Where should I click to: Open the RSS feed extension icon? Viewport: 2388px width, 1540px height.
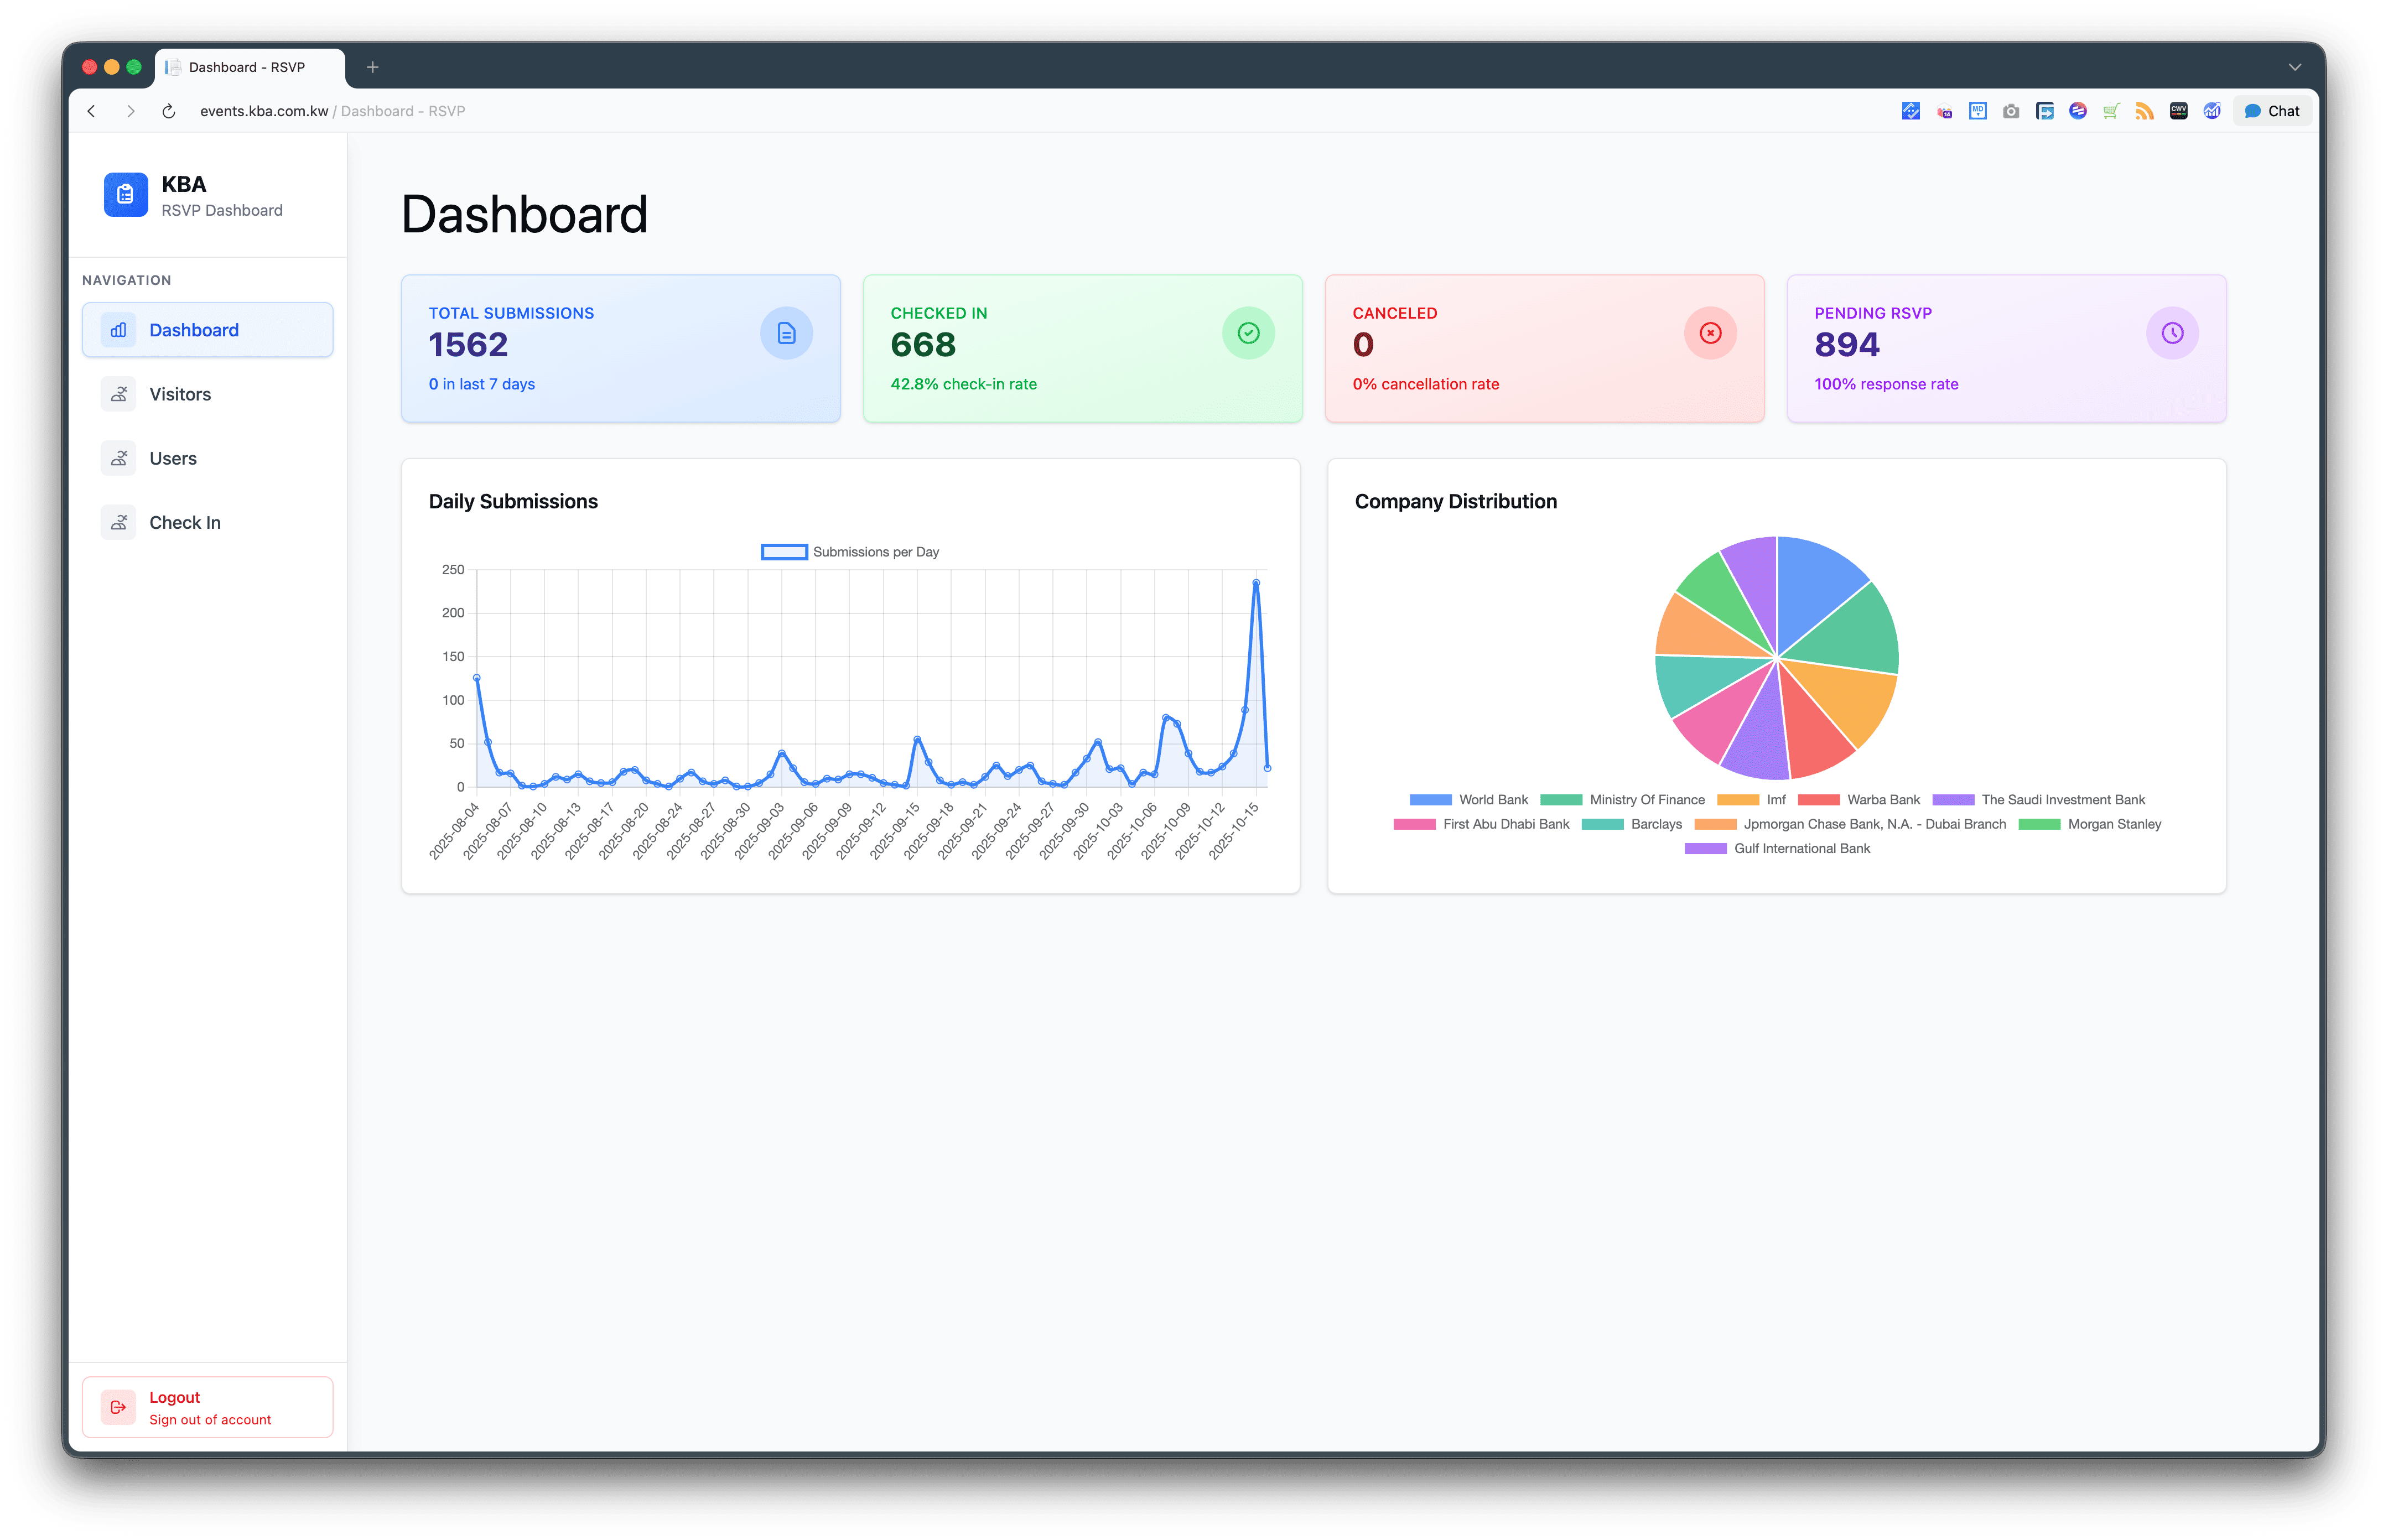(x=2144, y=111)
